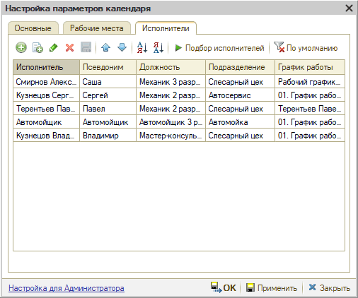Viewport: 358px width, 298px height.
Task: Sort the list descending Я-А
Action: click(158, 47)
